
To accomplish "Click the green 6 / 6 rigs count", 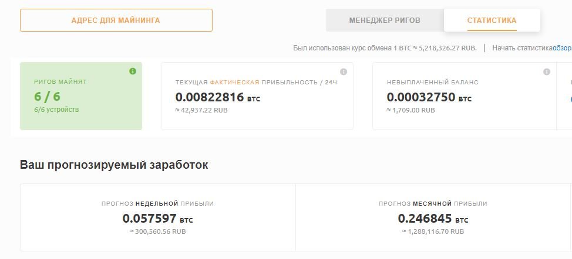I will (47, 97).
